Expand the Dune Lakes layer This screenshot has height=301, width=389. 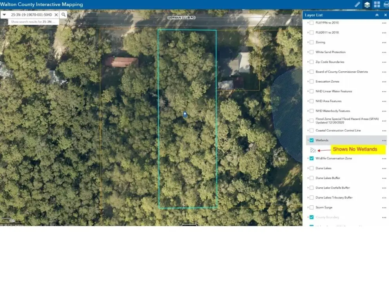pos(308,168)
